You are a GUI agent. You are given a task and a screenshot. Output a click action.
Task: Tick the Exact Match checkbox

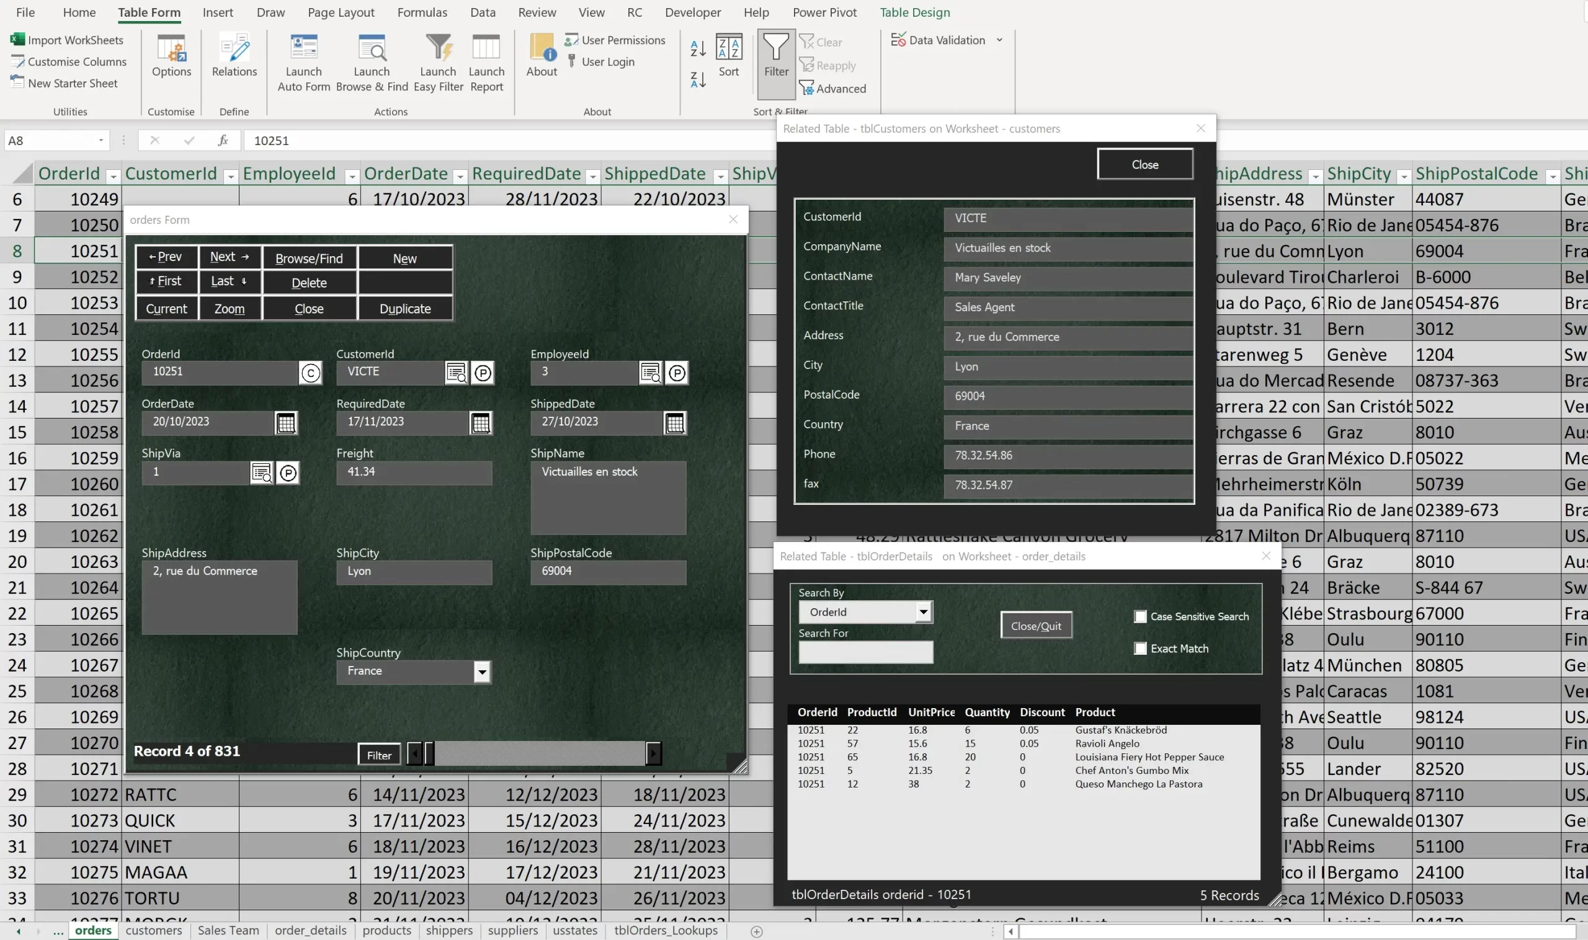1140,648
